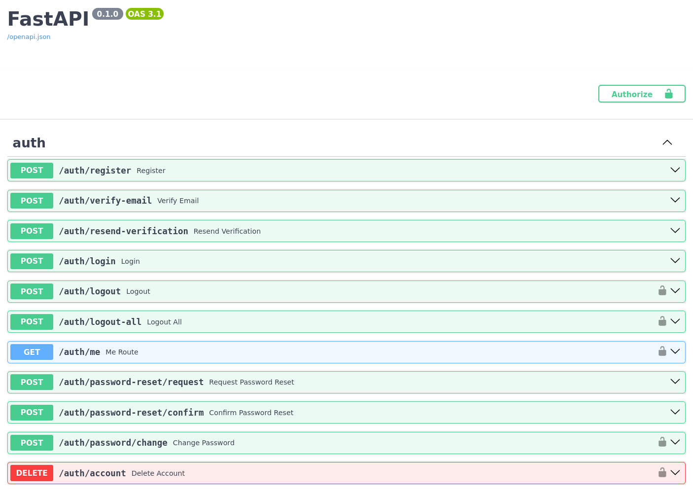Viewport: 693px width, 494px height.
Task: Click the 'Resend Verification' summary text
Action: (x=227, y=231)
